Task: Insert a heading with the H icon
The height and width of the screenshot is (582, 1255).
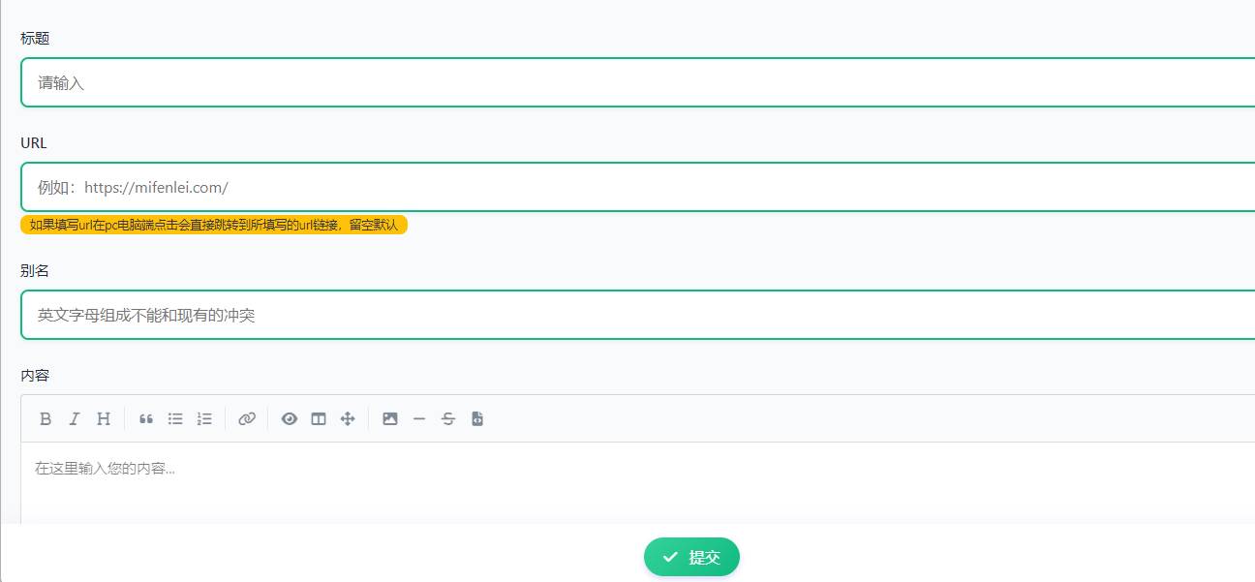Action: pyautogui.click(x=104, y=418)
